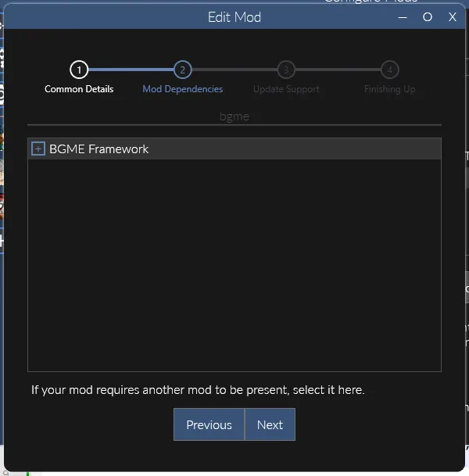Proceed with the Next button

270,424
